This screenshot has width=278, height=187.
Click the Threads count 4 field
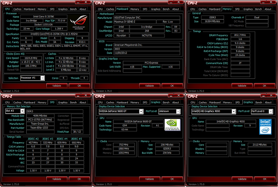[x=84, y=78]
